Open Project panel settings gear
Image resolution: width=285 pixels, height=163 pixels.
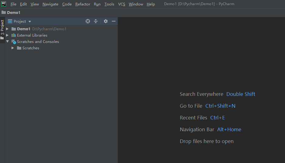click(106, 21)
